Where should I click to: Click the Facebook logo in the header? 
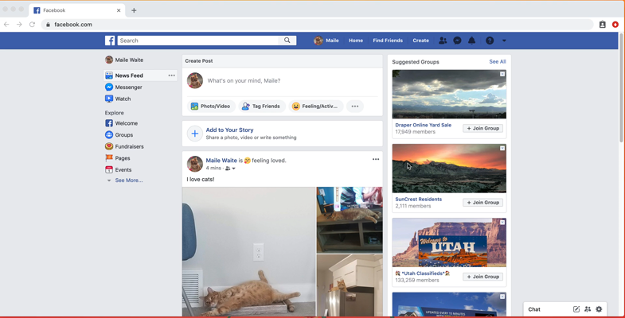click(x=110, y=41)
